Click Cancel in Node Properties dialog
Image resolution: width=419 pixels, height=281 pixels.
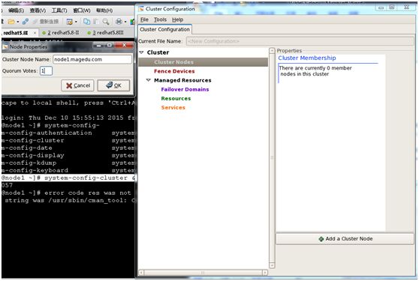click(77, 85)
